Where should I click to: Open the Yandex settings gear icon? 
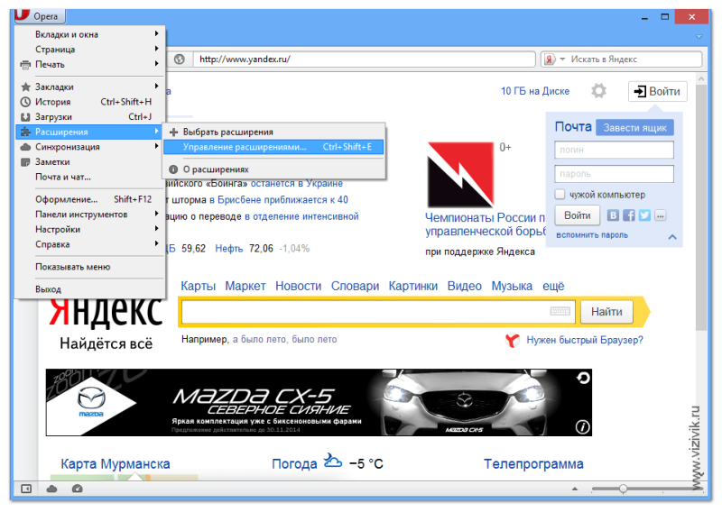(x=598, y=91)
